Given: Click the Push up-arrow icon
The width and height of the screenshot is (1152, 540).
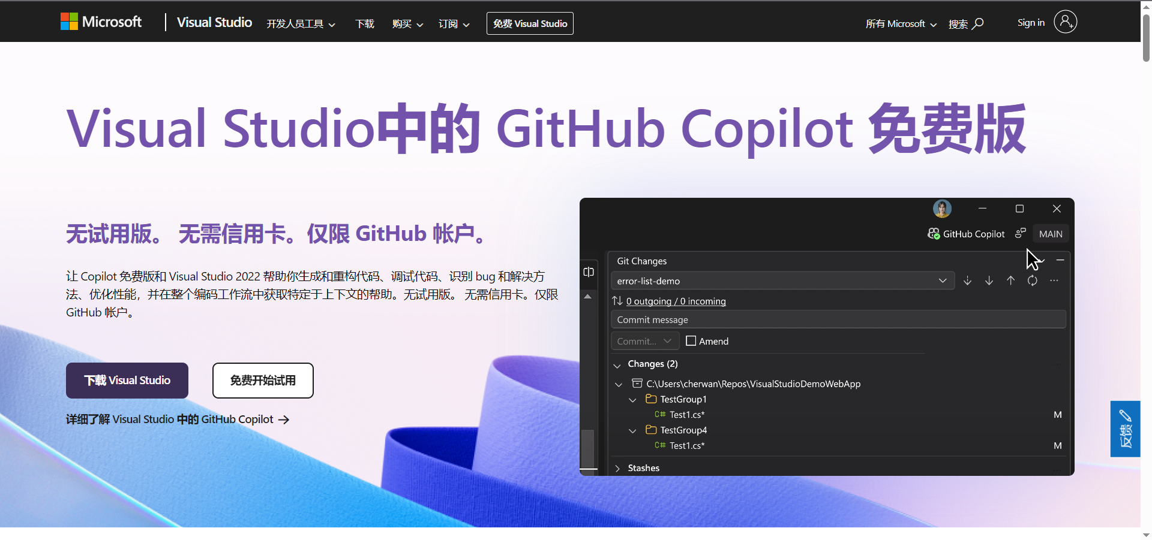Looking at the screenshot, I should coord(1010,280).
